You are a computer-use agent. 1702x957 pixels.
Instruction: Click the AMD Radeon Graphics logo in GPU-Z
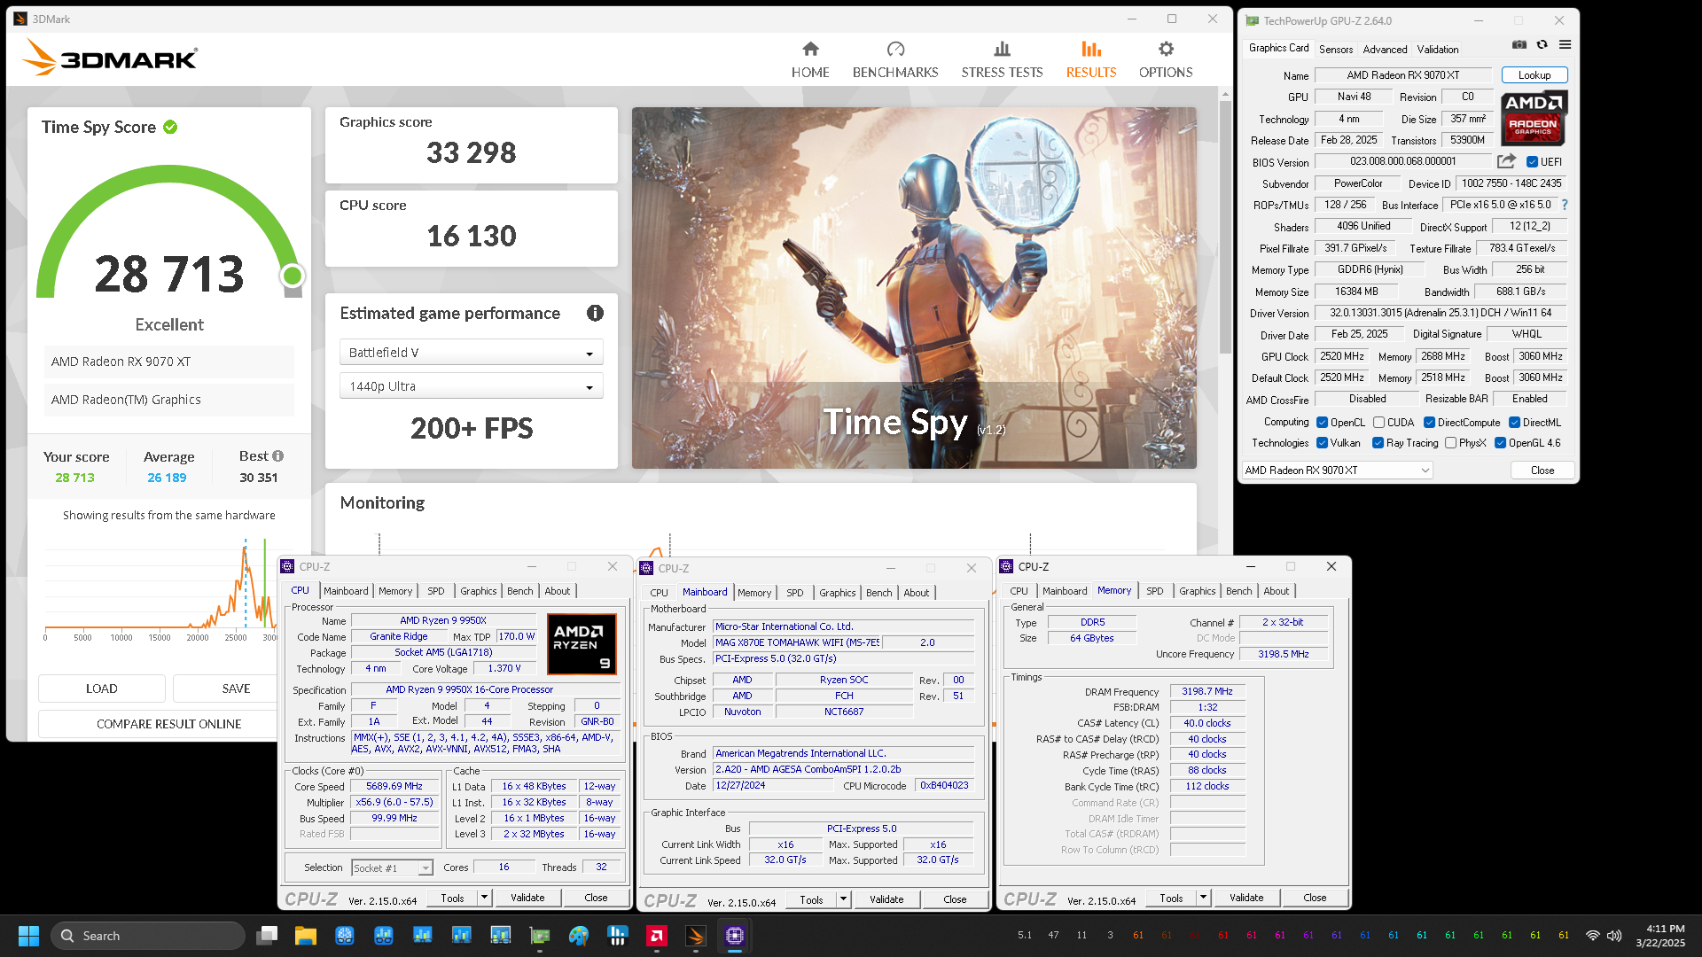point(1534,119)
